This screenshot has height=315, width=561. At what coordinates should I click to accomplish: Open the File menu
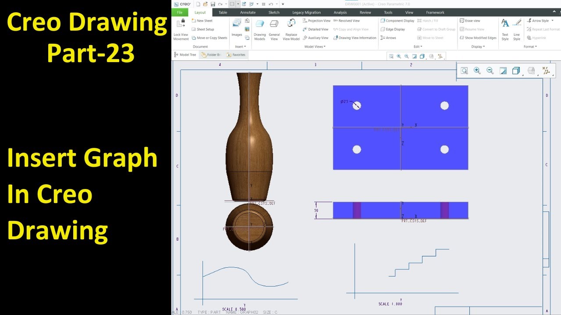[x=180, y=12]
